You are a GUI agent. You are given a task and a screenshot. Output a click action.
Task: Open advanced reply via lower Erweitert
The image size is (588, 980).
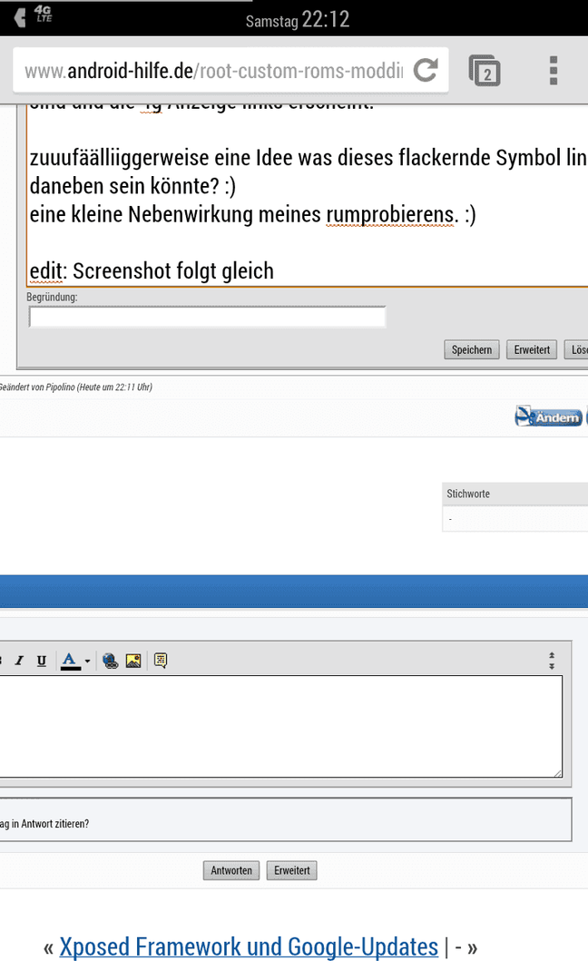click(x=292, y=870)
